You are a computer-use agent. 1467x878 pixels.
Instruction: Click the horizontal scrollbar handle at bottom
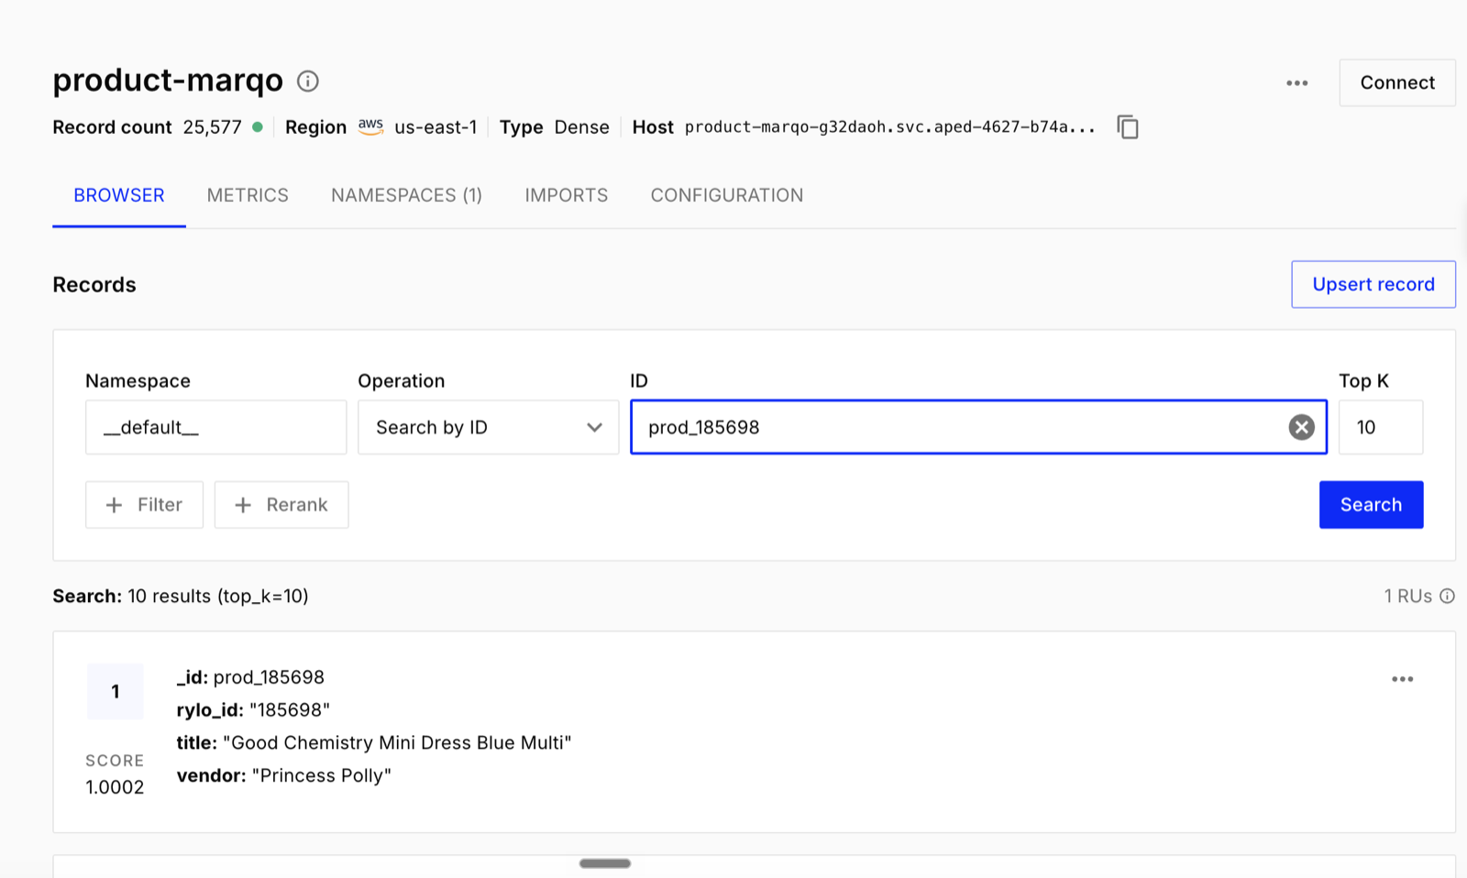[x=605, y=863]
